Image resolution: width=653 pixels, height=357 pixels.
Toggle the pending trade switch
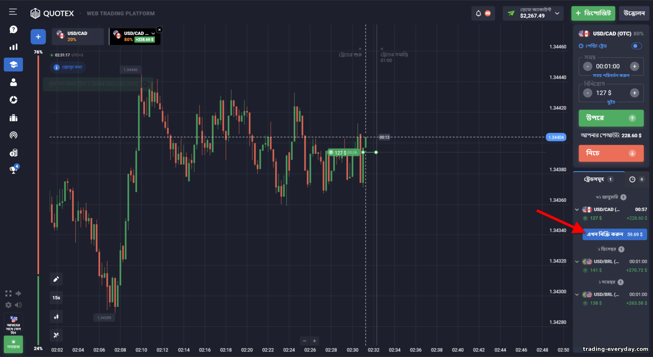[636, 46]
